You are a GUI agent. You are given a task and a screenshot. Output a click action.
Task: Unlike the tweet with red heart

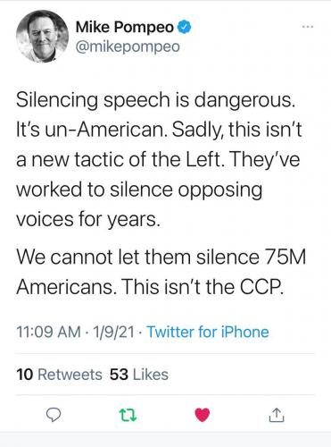point(203,415)
